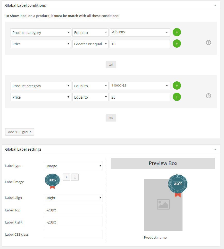Open help icon for second condition group
The height and width of the screenshot is (249, 224).
(x=209, y=96)
